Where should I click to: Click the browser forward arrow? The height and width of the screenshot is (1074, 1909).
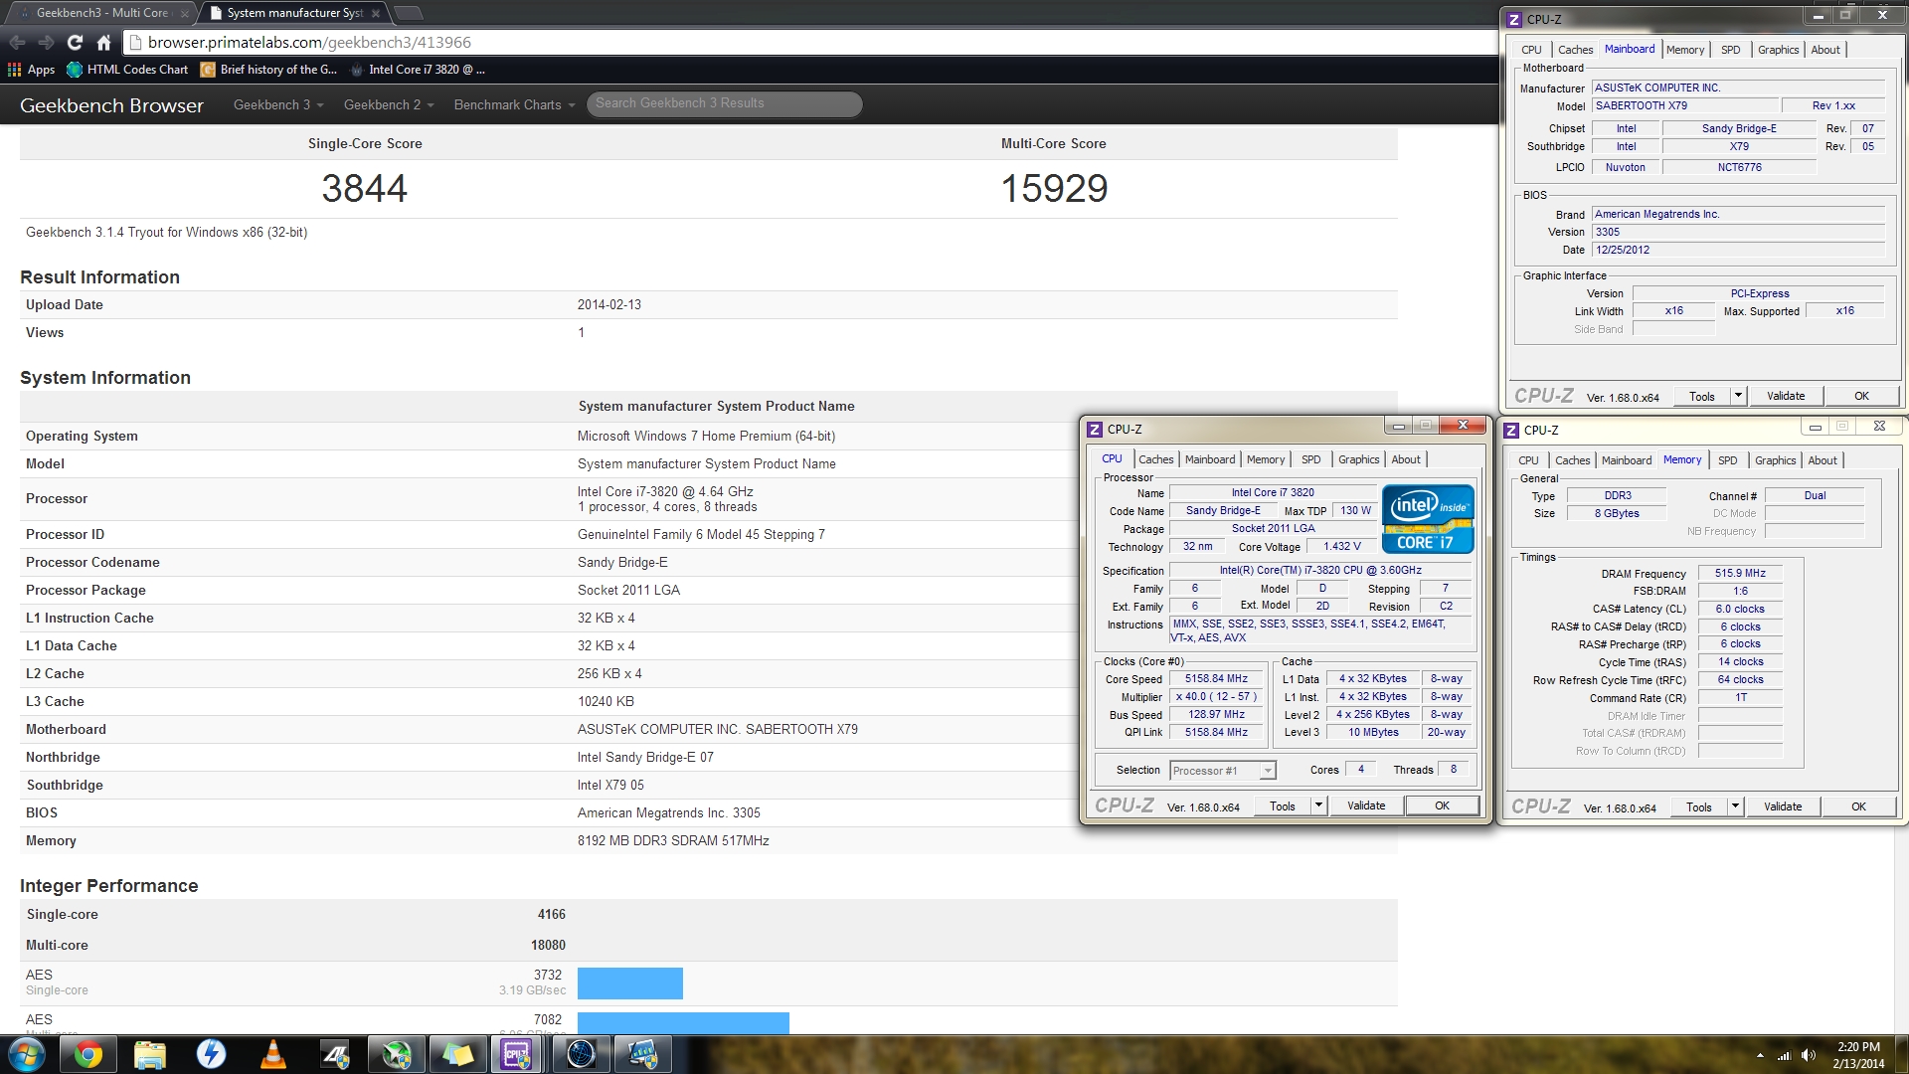click(46, 42)
